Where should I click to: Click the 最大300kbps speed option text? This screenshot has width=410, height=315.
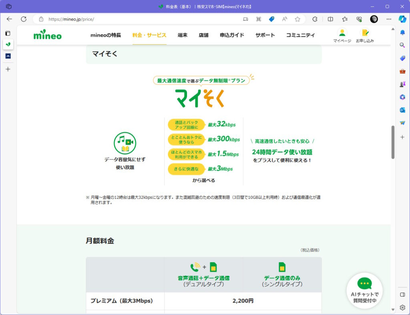pyautogui.click(x=224, y=139)
